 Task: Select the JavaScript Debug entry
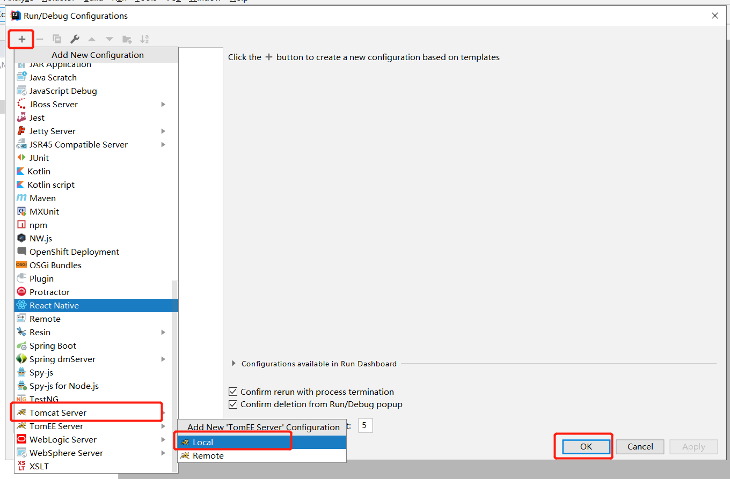pos(96,91)
